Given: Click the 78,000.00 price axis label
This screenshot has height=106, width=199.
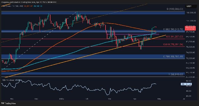Looking at the screenshot, I should point(190,47).
